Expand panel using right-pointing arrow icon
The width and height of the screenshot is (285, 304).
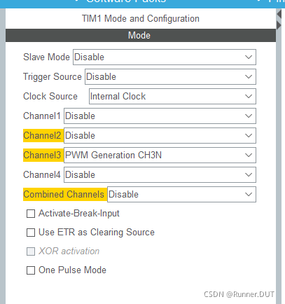tap(279, 25)
